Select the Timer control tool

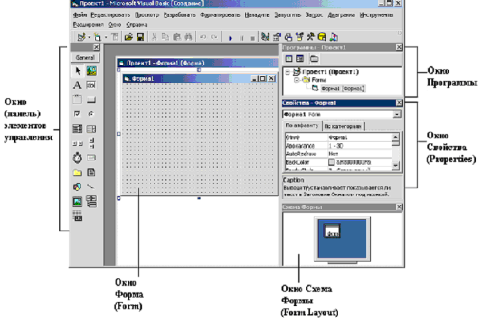click(77, 157)
